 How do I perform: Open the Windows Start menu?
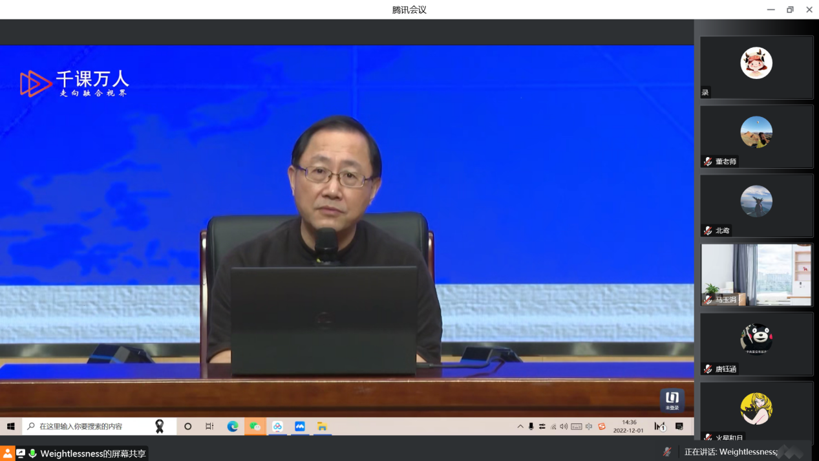pos(11,427)
